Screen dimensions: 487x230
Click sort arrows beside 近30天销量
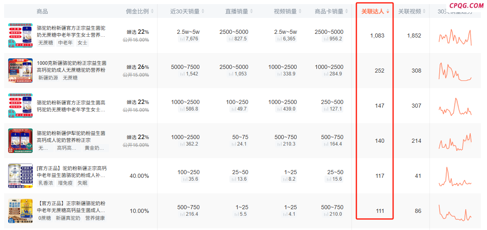pyautogui.click(x=203, y=11)
